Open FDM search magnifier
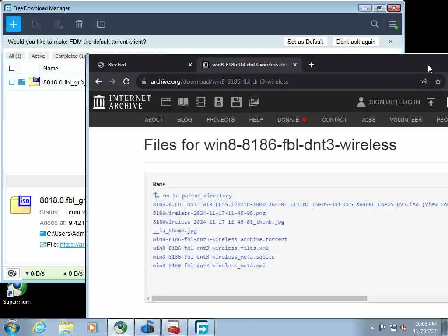 [x=374, y=24]
